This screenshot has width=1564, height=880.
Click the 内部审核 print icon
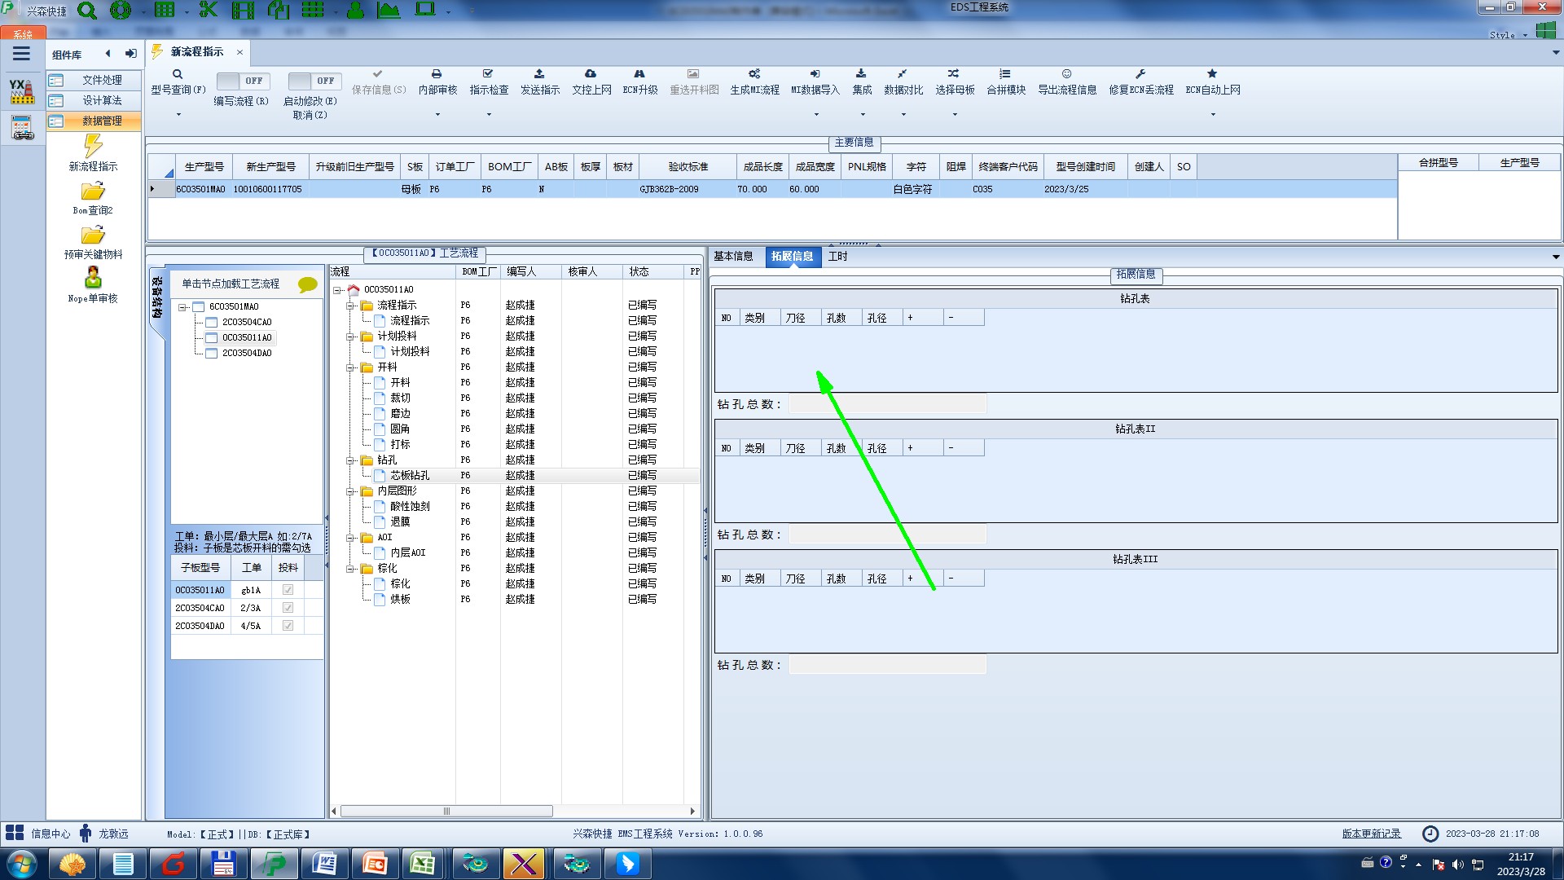pyautogui.click(x=437, y=74)
